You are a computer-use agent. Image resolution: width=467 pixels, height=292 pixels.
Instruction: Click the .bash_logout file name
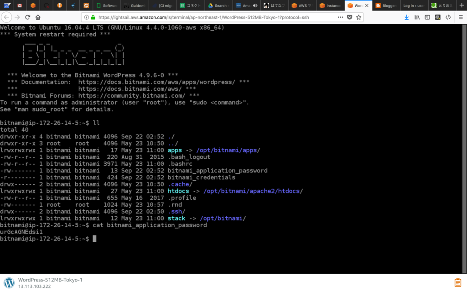point(189,157)
